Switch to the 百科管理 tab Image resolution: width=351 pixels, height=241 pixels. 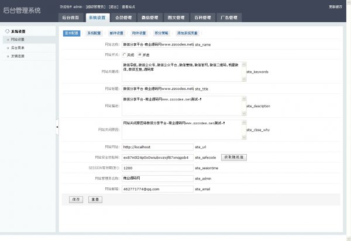pos(202,18)
